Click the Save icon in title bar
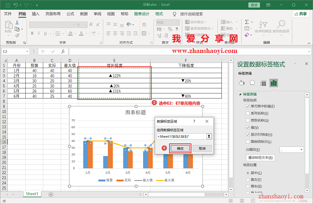This screenshot has height=204, width=313. [8, 5]
